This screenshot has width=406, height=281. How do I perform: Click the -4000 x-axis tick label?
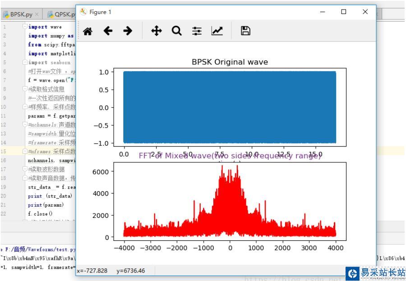click(125, 248)
